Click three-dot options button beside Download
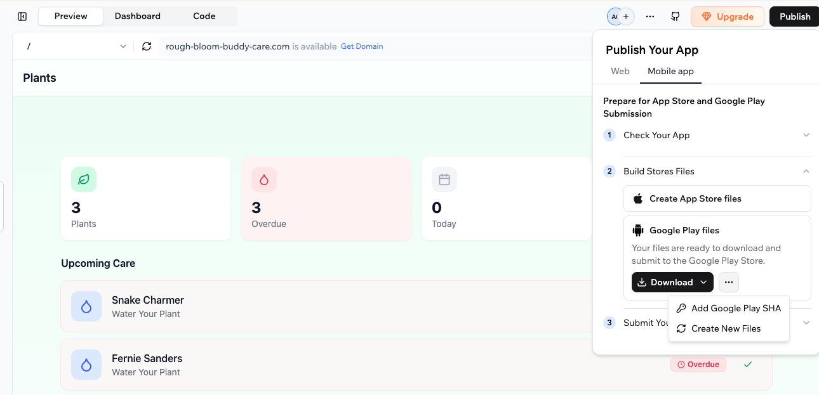Image resolution: width=819 pixels, height=395 pixels. [728, 282]
